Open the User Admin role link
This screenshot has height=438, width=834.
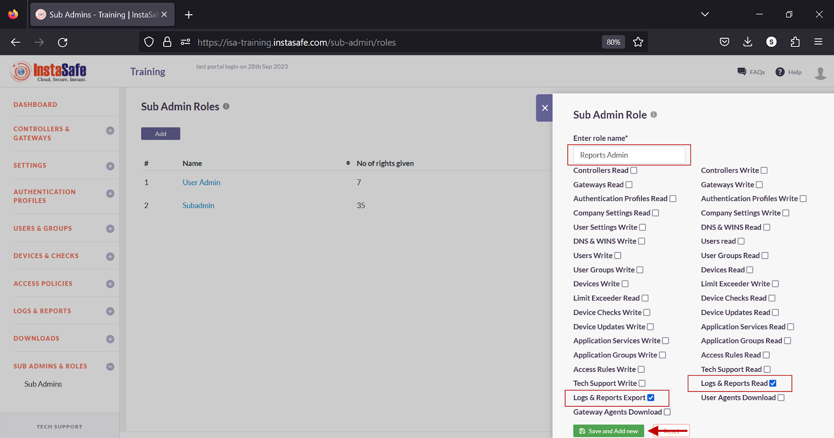(201, 182)
